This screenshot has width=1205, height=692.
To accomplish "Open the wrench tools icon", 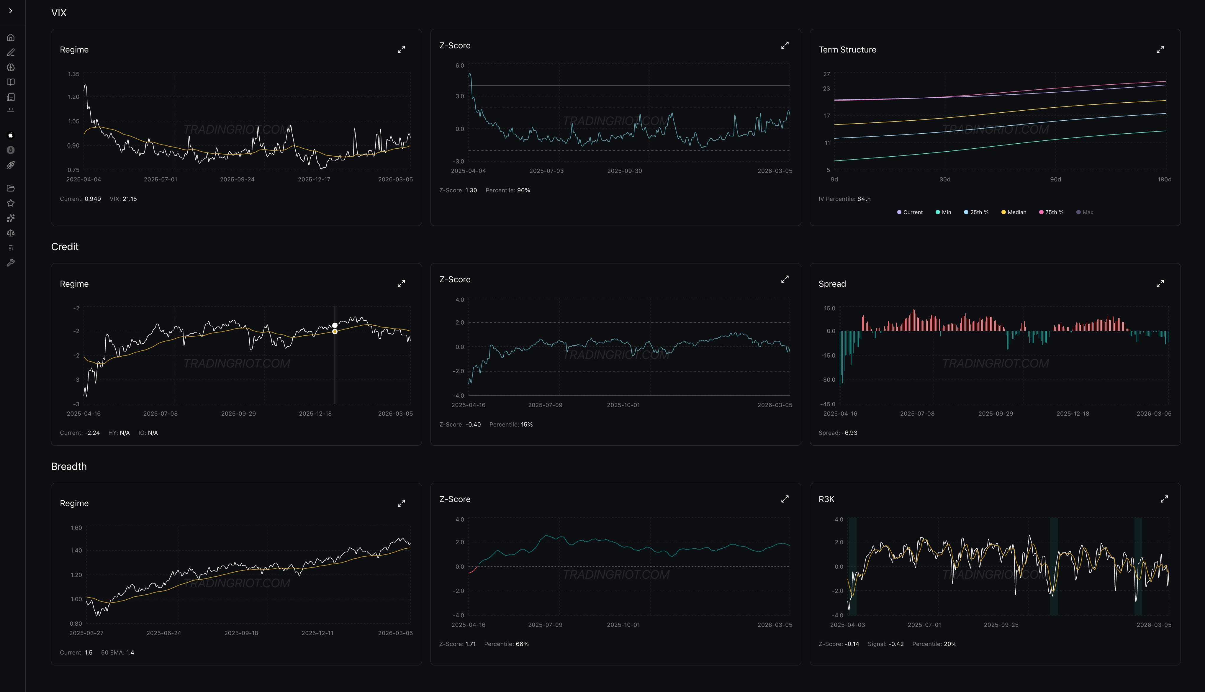I will pyautogui.click(x=10, y=263).
